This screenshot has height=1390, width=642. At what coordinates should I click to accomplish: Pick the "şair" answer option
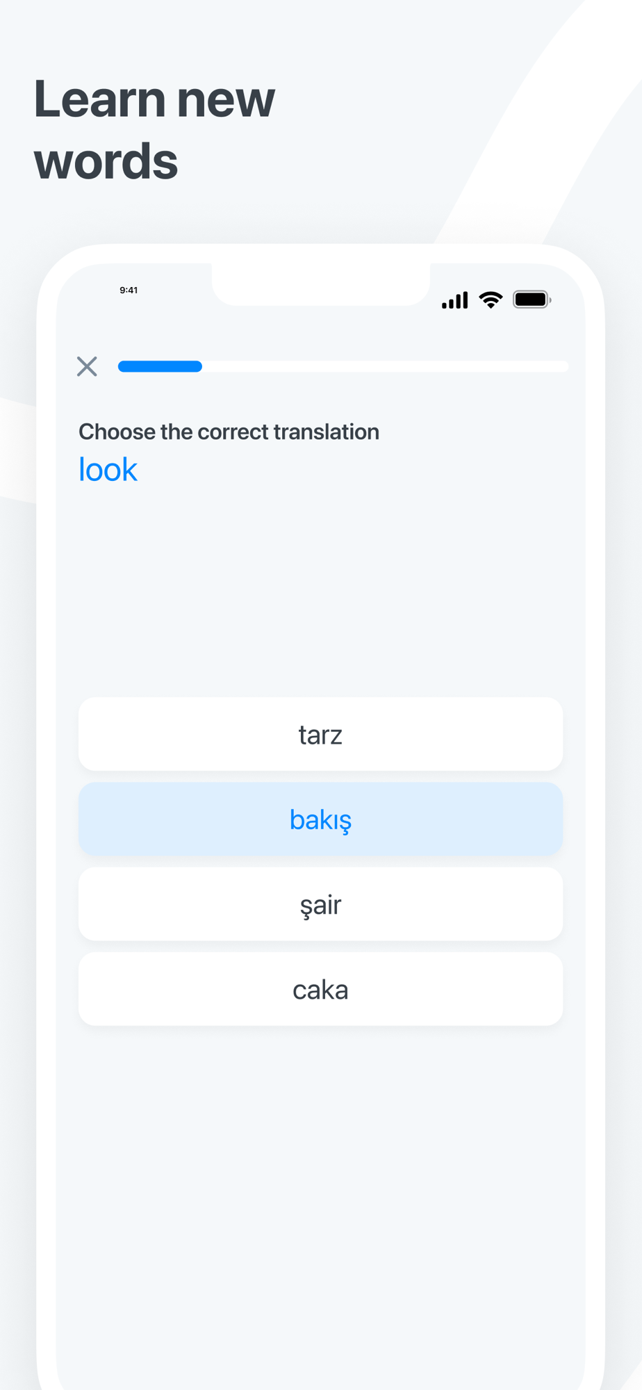click(320, 904)
